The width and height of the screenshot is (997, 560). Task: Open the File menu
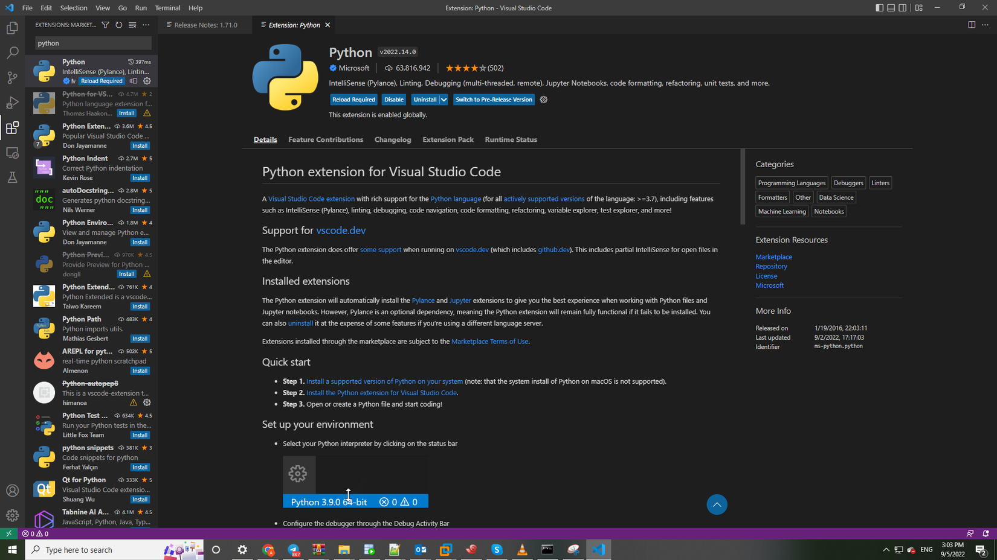tap(27, 8)
